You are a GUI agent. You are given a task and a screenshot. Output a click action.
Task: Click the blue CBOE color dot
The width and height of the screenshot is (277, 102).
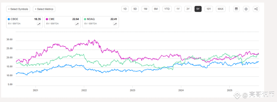point(9,19)
